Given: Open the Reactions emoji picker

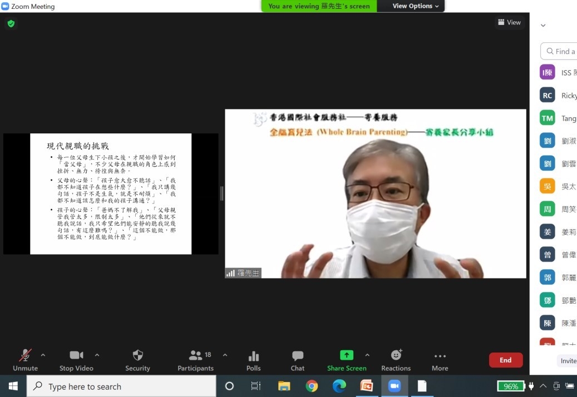Looking at the screenshot, I should click(x=396, y=355).
